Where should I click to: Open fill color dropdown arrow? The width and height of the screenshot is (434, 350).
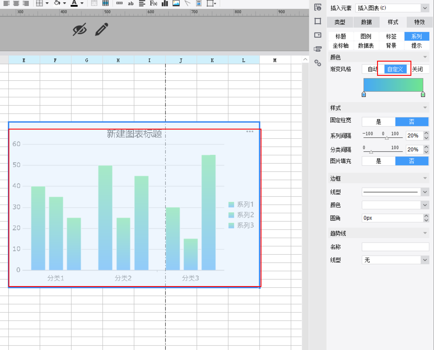pyautogui.click(x=64, y=3)
